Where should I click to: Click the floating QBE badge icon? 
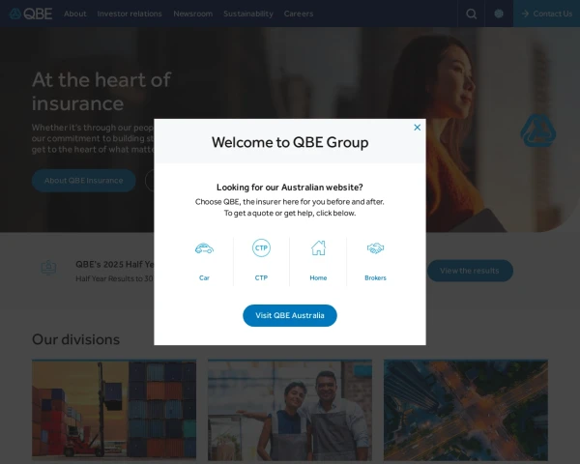[x=537, y=130]
